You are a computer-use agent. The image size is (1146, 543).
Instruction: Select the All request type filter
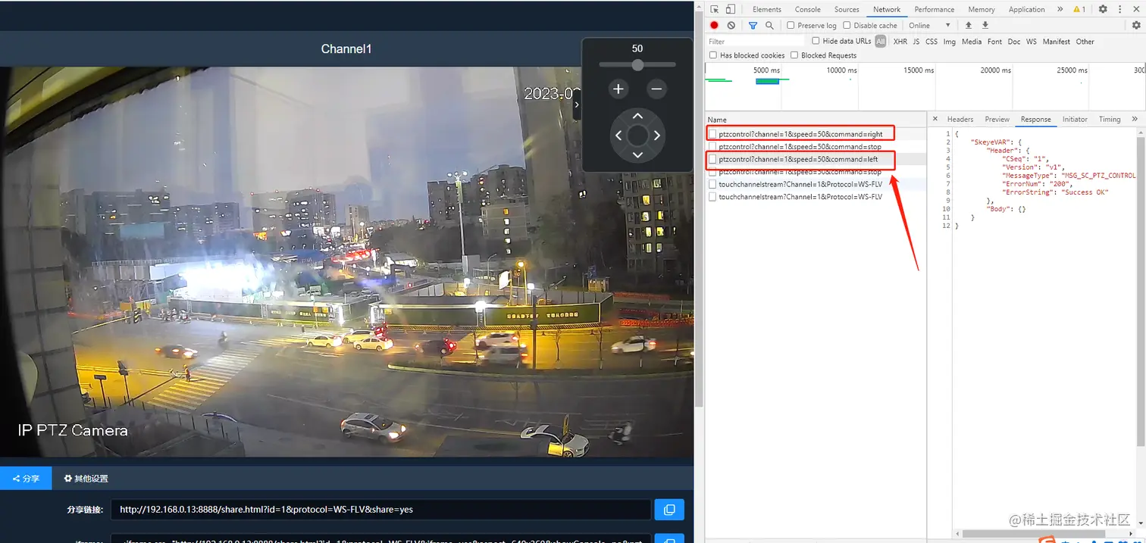coord(880,42)
